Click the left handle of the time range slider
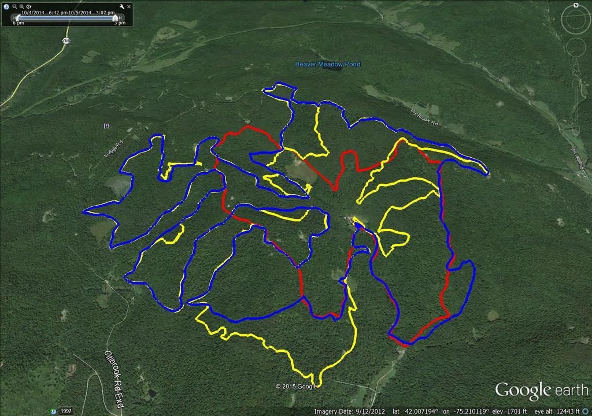592x416 pixels. pyautogui.click(x=18, y=18)
